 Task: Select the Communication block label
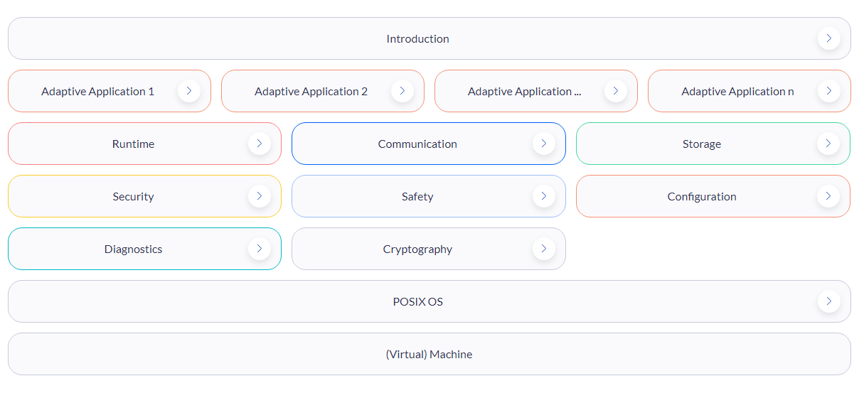pyautogui.click(x=417, y=144)
